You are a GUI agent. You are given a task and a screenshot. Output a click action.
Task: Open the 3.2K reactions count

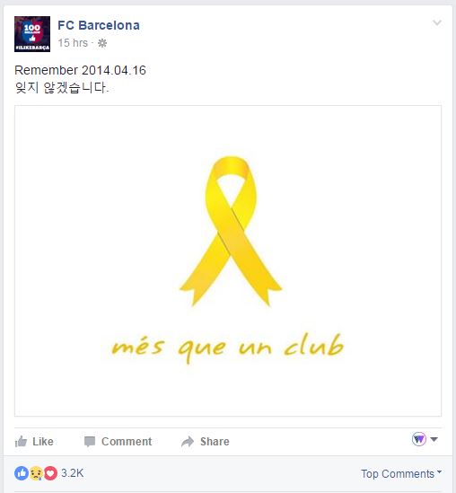[x=73, y=473]
